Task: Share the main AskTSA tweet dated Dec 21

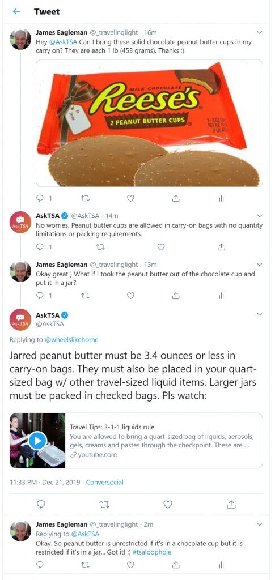Action: click(x=231, y=504)
